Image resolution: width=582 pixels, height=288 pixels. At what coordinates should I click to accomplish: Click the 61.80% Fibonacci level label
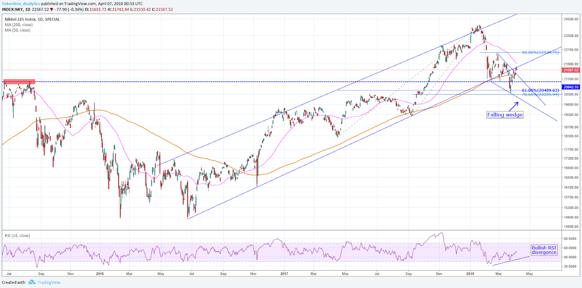(x=540, y=90)
